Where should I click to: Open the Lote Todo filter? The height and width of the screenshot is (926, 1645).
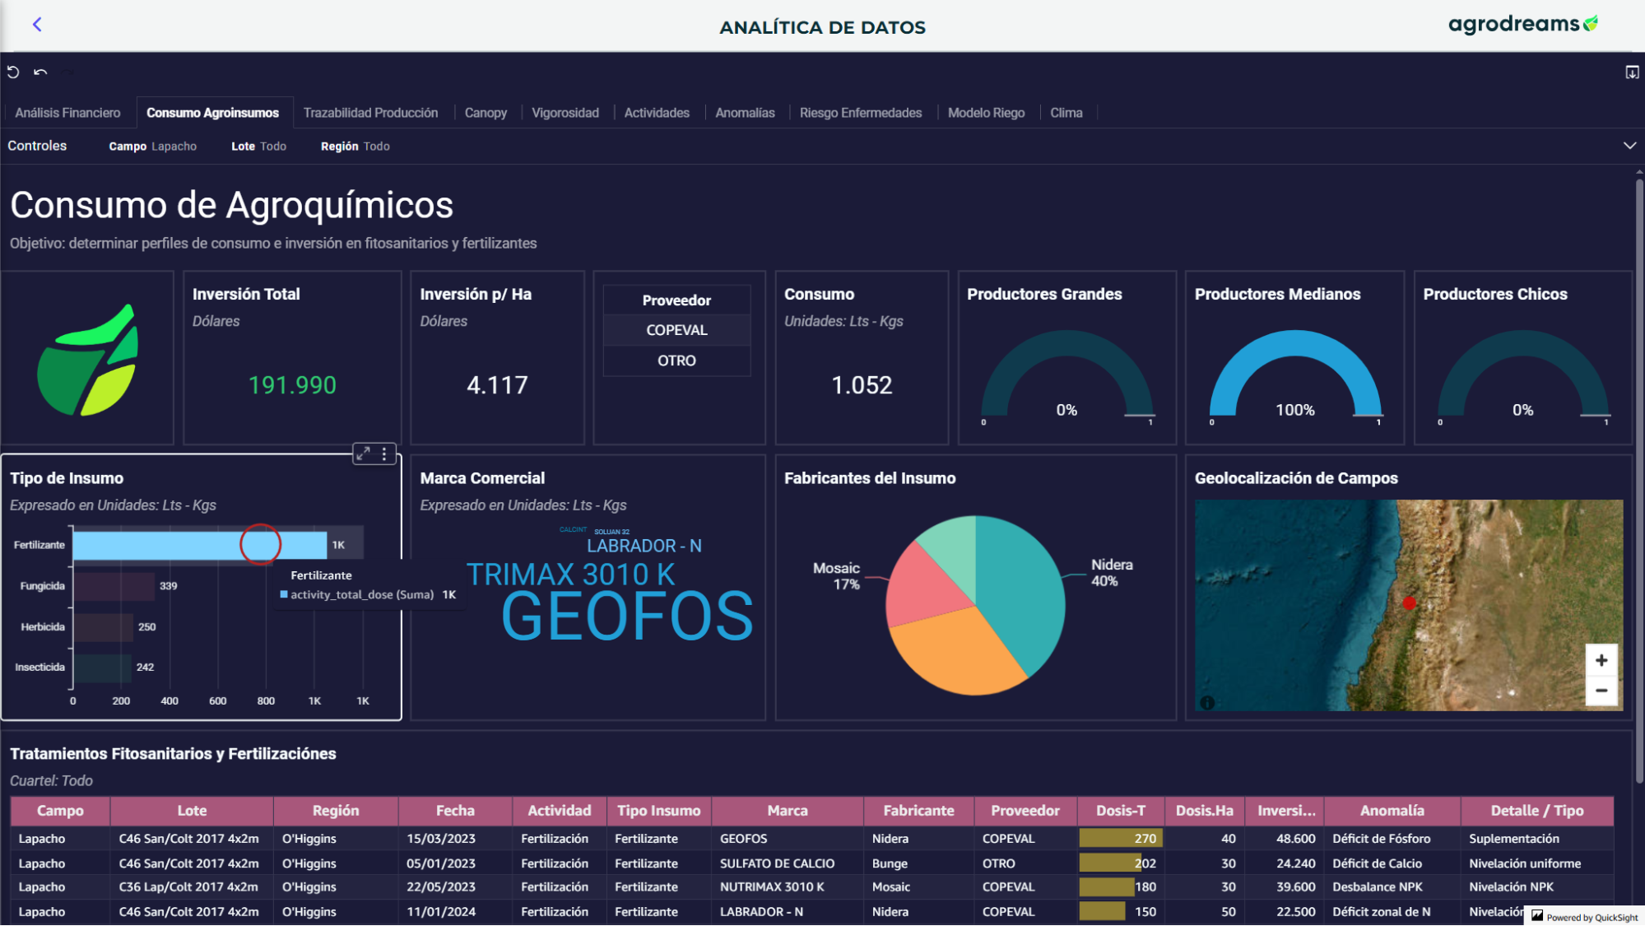click(x=258, y=147)
